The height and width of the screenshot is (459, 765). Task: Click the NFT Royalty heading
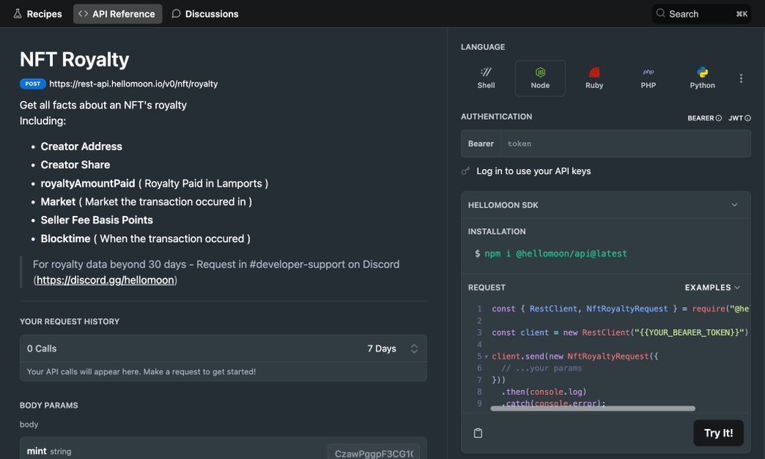click(74, 60)
